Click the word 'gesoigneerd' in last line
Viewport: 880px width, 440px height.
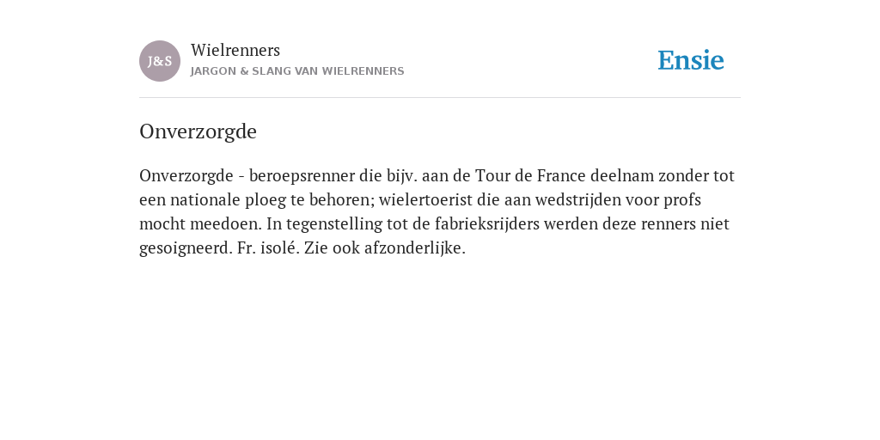184,248
